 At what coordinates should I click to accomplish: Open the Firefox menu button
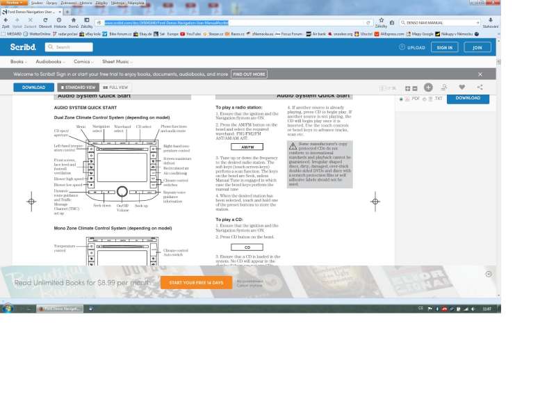(14, 3)
